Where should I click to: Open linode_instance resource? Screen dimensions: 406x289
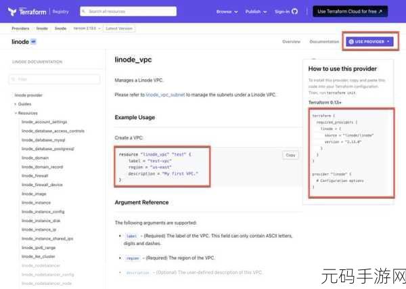[36, 202]
